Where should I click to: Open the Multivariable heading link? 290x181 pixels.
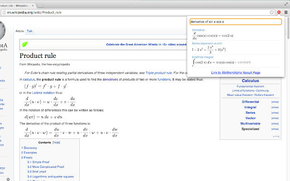pyautogui.click(x=251, y=124)
